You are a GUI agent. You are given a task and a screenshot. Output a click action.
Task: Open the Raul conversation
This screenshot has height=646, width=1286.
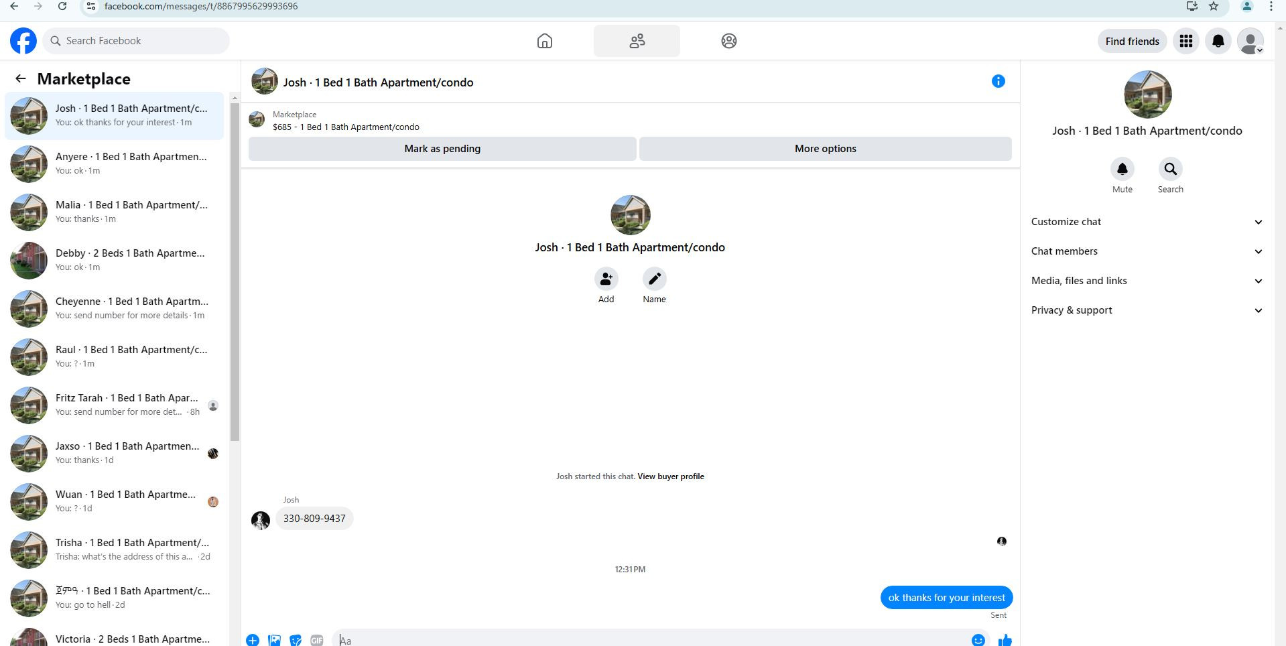point(115,357)
